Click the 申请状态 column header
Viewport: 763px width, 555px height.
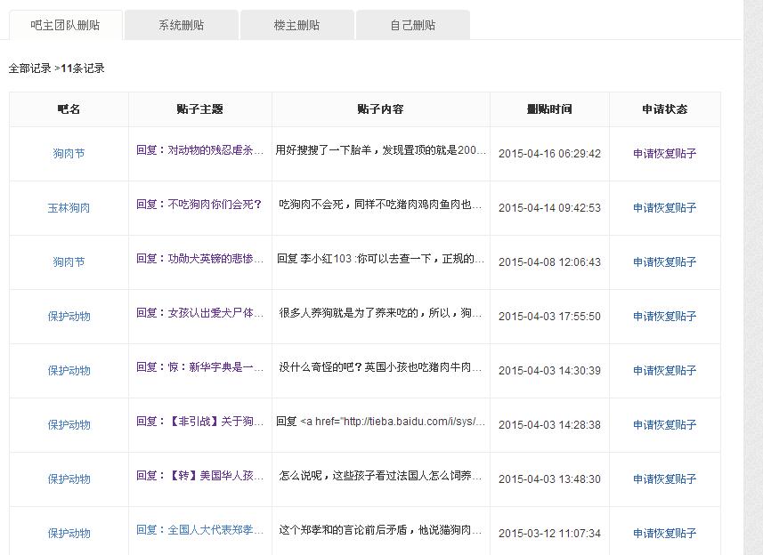665,109
